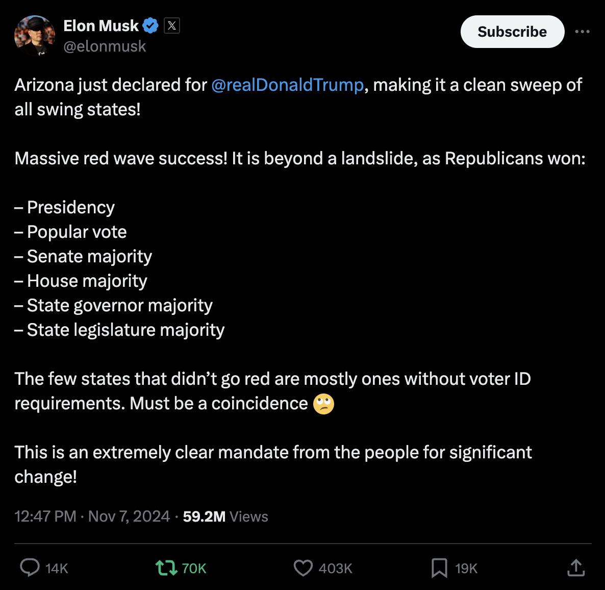This screenshot has height=590, width=605.
Task: Click the 12:47 PM Nov 7 timestamp
Action: tap(92, 517)
